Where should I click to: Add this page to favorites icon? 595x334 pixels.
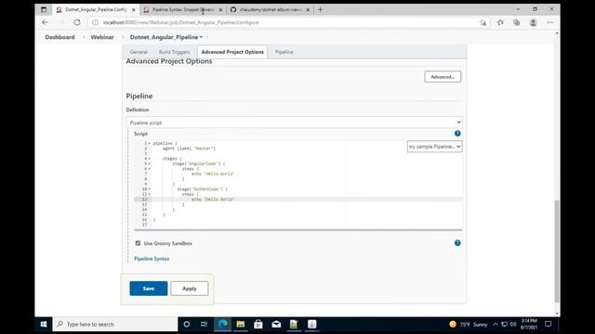(x=483, y=22)
